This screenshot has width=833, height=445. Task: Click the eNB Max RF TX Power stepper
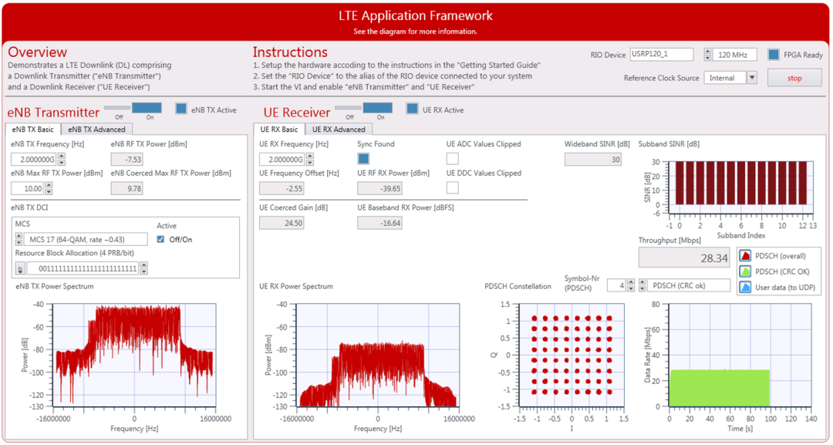[49, 188]
